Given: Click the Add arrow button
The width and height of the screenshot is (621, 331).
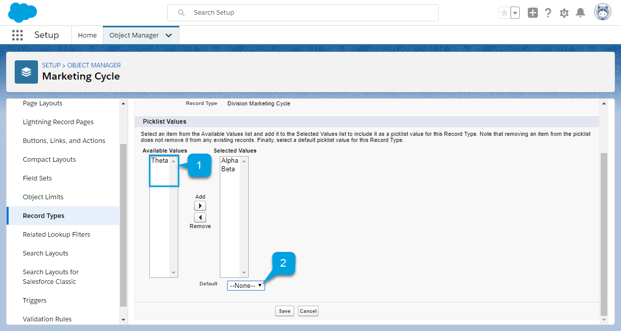Looking at the screenshot, I should click(x=200, y=206).
